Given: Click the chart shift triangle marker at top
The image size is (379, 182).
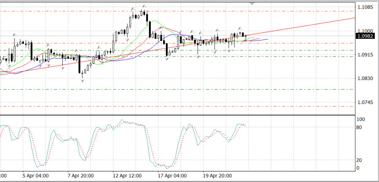Looking at the screenshot, I should point(253,3).
